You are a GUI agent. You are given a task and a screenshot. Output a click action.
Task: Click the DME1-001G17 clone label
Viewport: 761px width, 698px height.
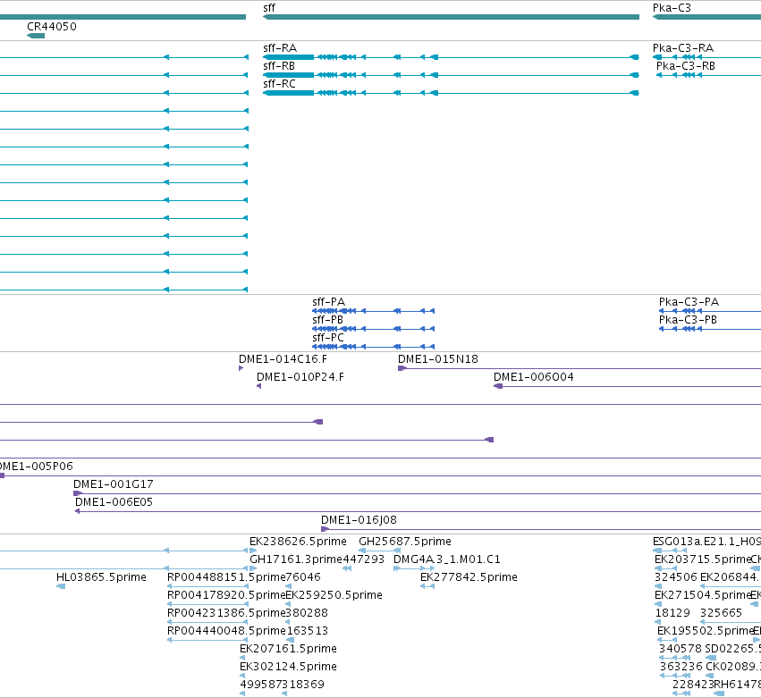[113, 484]
